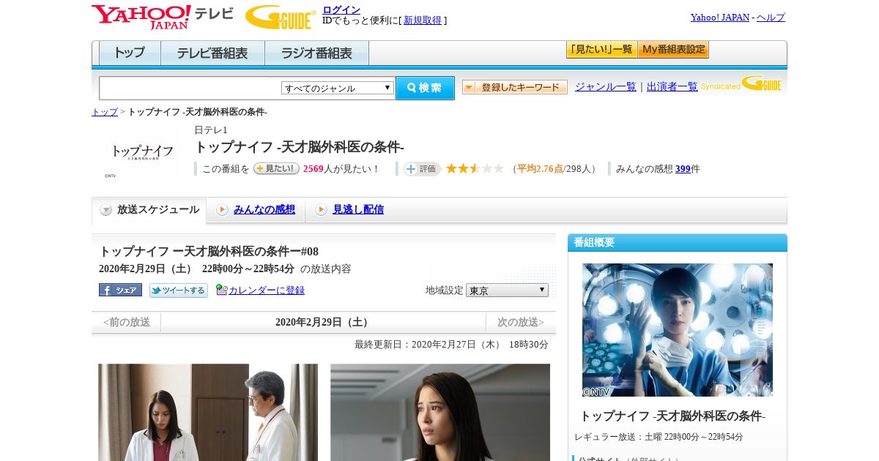The height and width of the screenshot is (461, 879).
Task: Open the ラジオ番組表 tab
Action: (316, 53)
